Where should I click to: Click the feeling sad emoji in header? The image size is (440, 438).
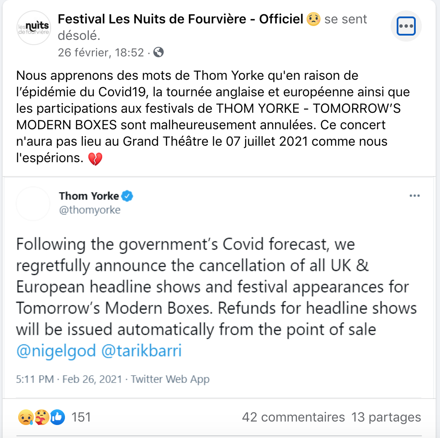[313, 19]
